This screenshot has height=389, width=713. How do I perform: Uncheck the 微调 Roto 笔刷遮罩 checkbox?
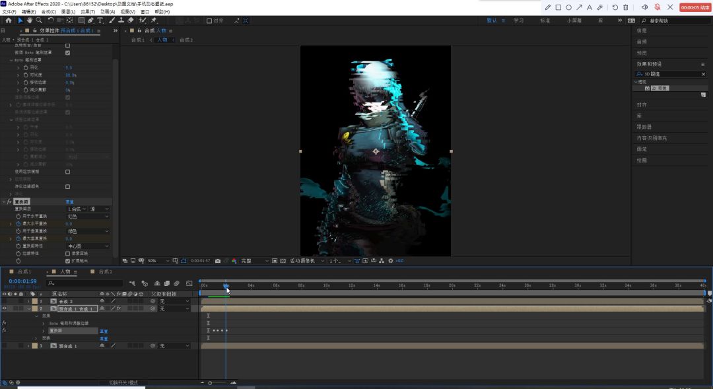click(68, 53)
